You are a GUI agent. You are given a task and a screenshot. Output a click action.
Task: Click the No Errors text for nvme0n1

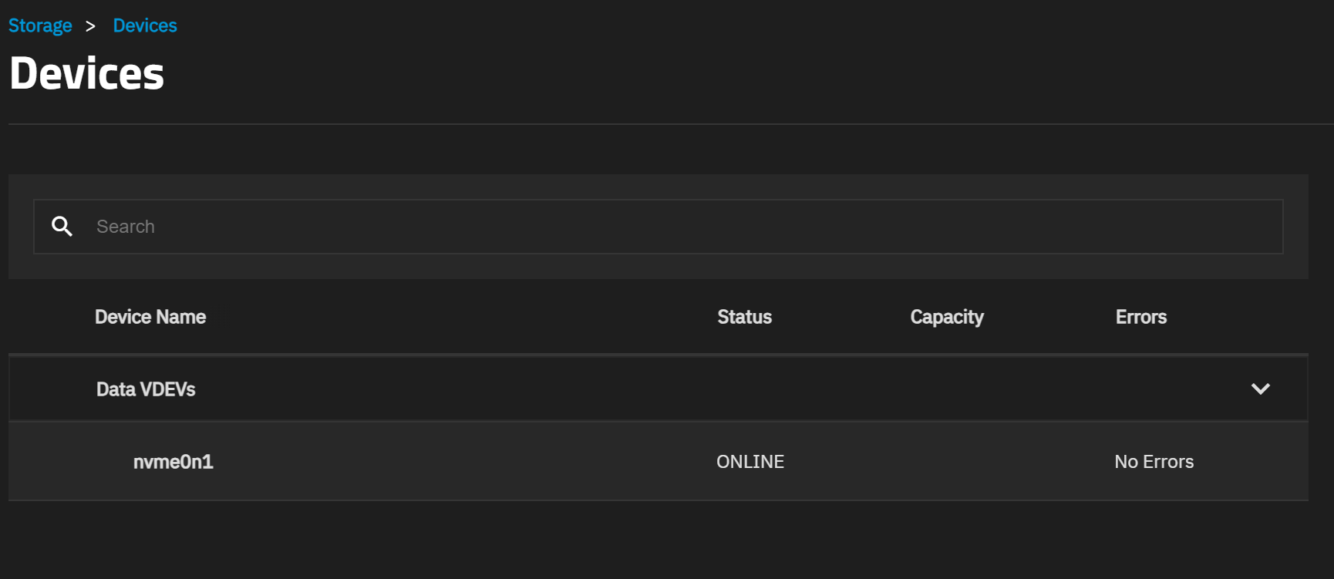[x=1154, y=462]
